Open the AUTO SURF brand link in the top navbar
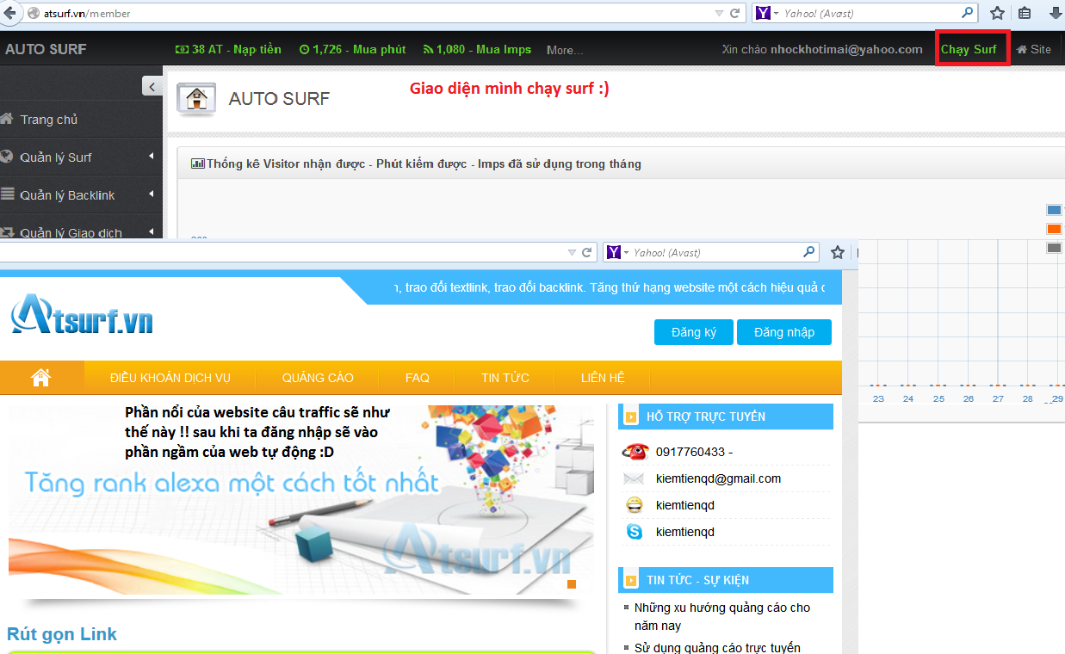The height and width of the screenshot is (654, 1065). [x=46, y=49]
